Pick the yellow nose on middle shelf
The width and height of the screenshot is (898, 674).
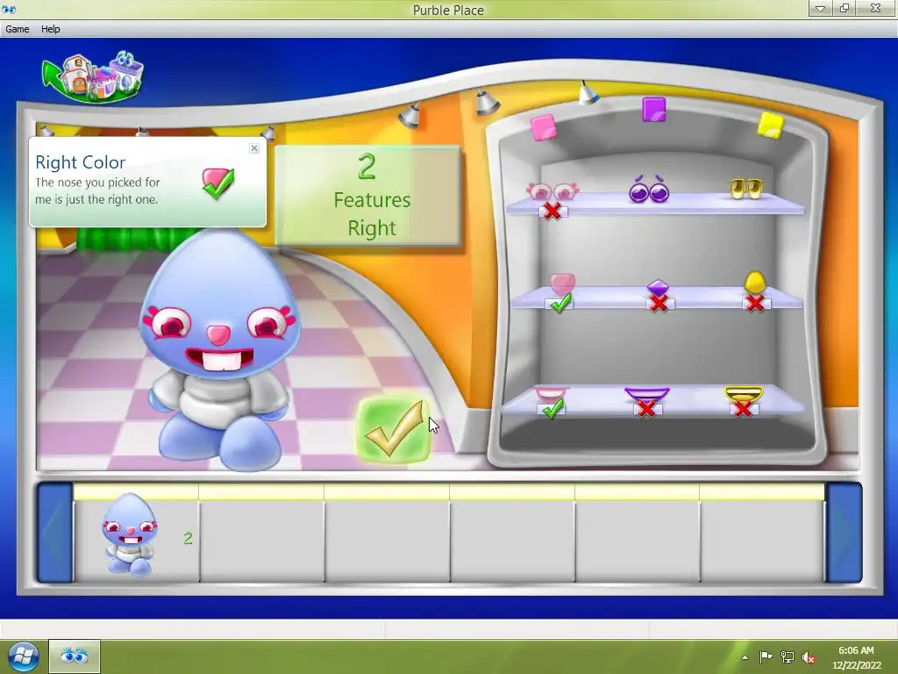point(755,283)
